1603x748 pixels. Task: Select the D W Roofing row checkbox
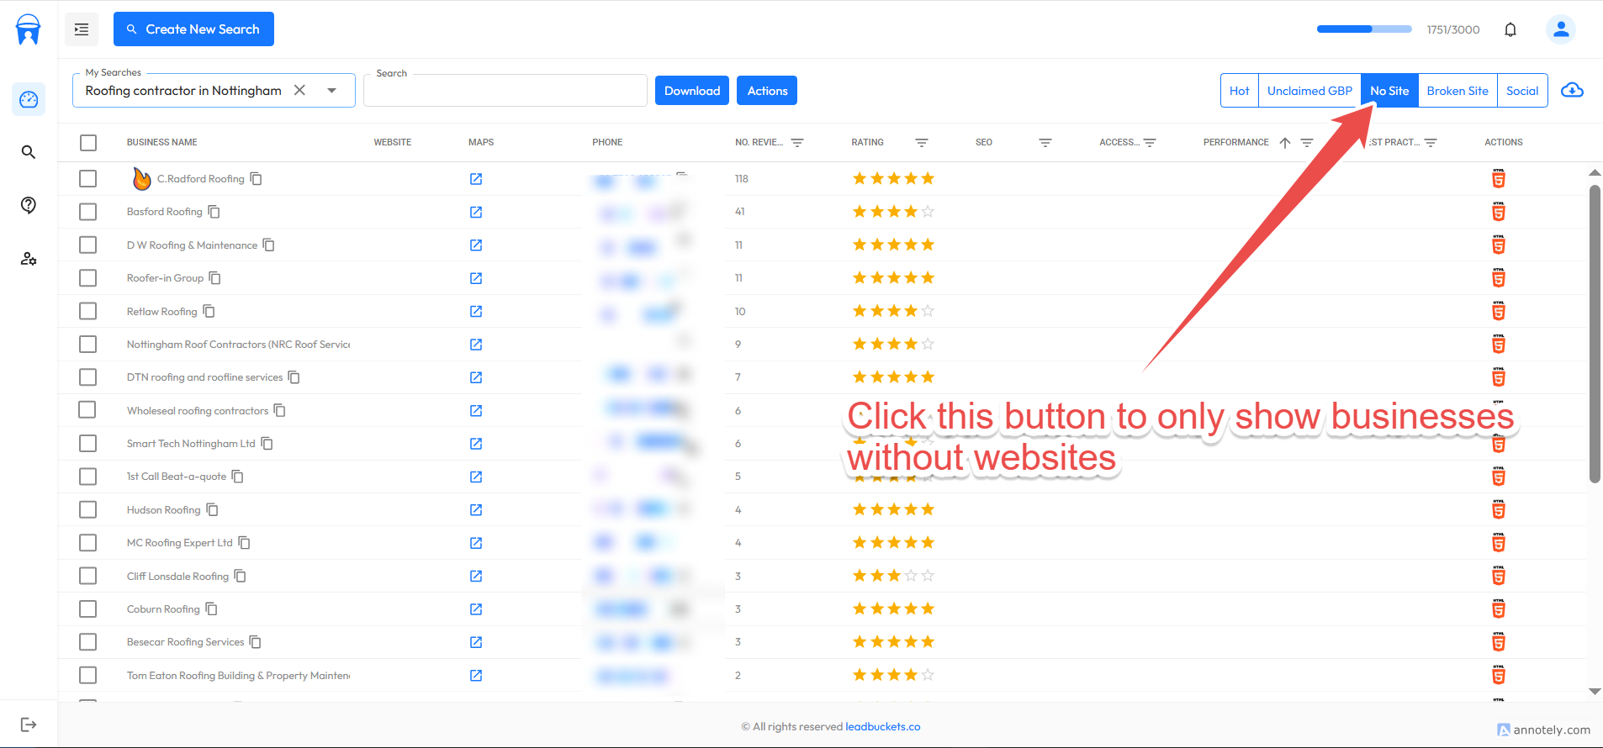88,245
